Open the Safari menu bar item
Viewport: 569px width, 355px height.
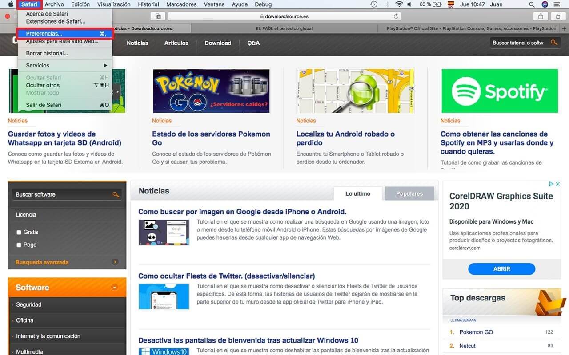[x=29, y=4]
